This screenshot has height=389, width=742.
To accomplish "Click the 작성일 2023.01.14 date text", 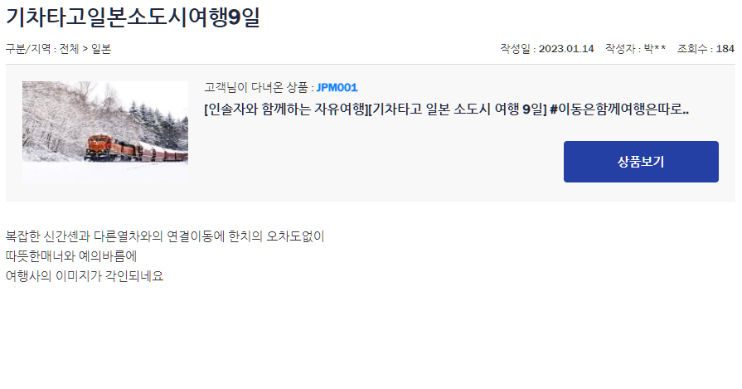I will point(547,49).
